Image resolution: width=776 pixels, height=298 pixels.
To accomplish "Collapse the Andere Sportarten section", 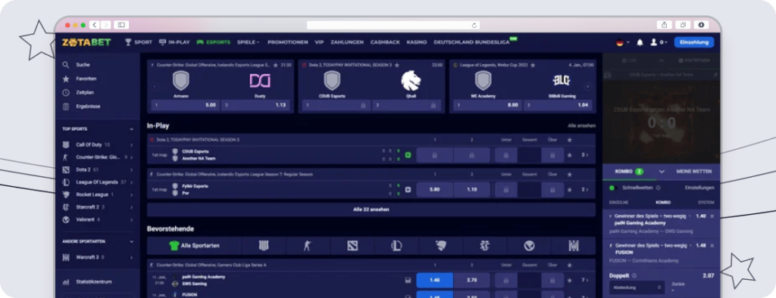I will (x=132, y=242).
